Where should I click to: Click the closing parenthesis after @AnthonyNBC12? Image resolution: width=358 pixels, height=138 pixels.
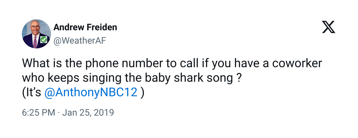click(142, 92)
